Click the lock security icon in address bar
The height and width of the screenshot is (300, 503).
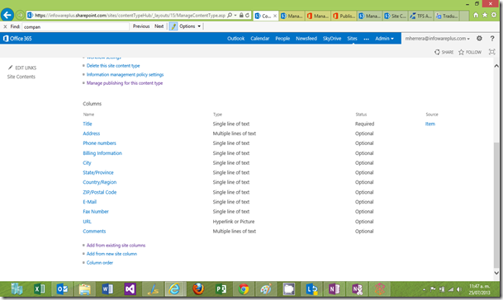(241, 15)
